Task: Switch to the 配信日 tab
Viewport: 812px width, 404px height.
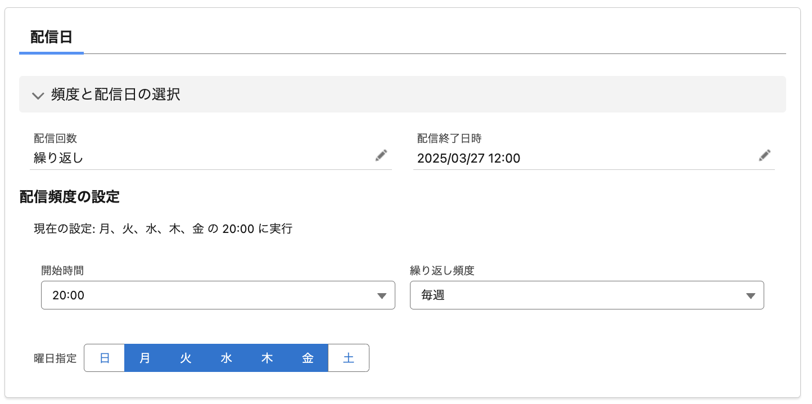Action: click(51, 38)
